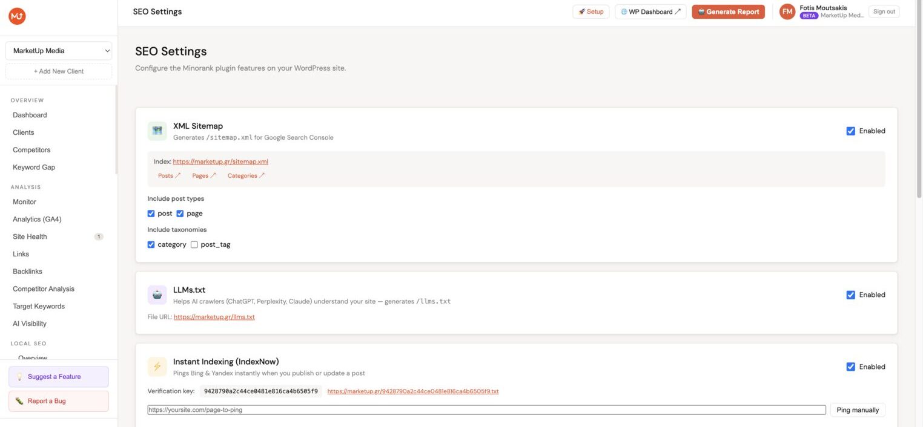This screenshot has width=923, height=427.
Task: Click the page-to-ping URL input field
Action: pyautogui.click(x=487, y=410)
